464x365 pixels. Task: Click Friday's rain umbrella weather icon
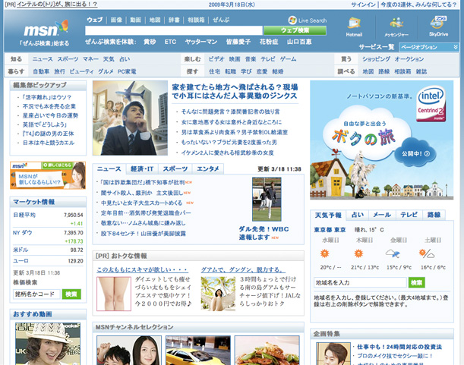coord(393,253)
